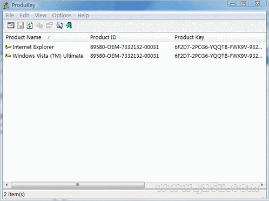Click the ProduKey title bar app icon
This screenshot has height=201, width=269.
coord(6,5)
